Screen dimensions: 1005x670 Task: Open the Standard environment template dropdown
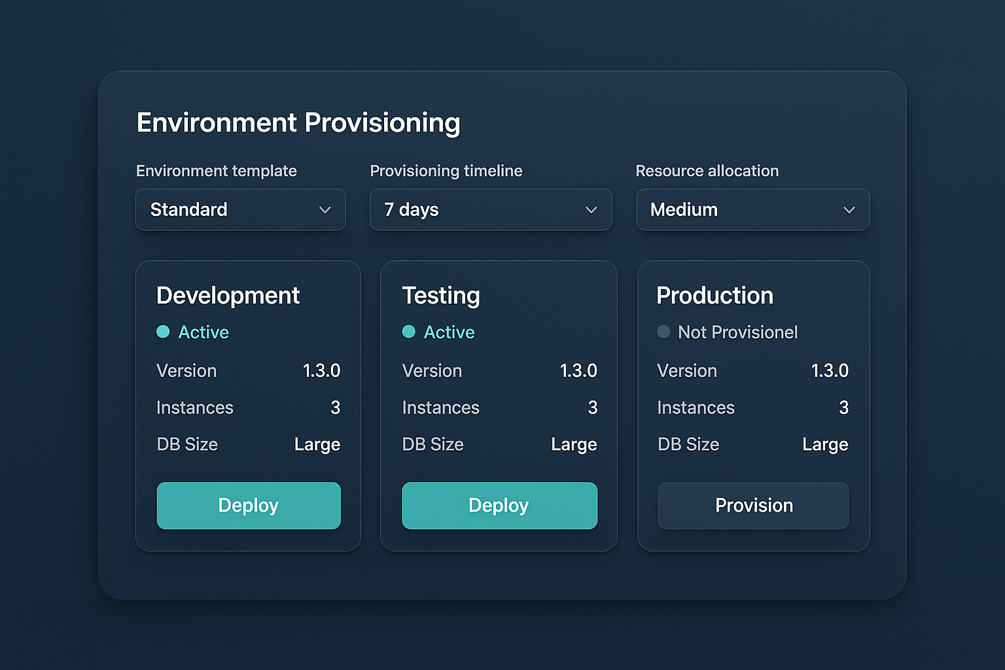(x=240, y=210)
